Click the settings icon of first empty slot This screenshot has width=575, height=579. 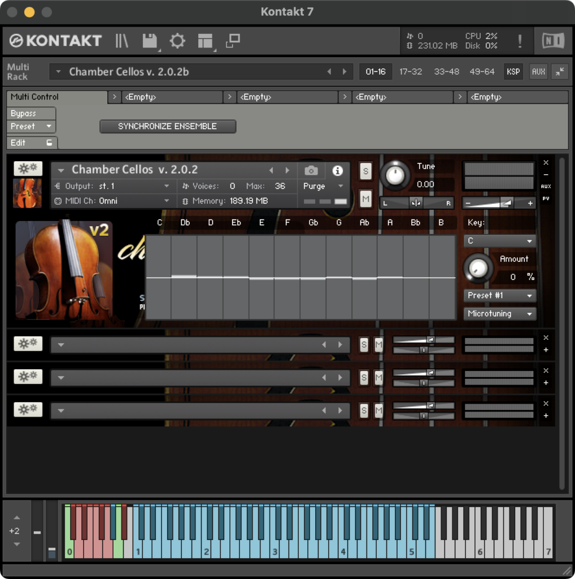tap(28, 344)
